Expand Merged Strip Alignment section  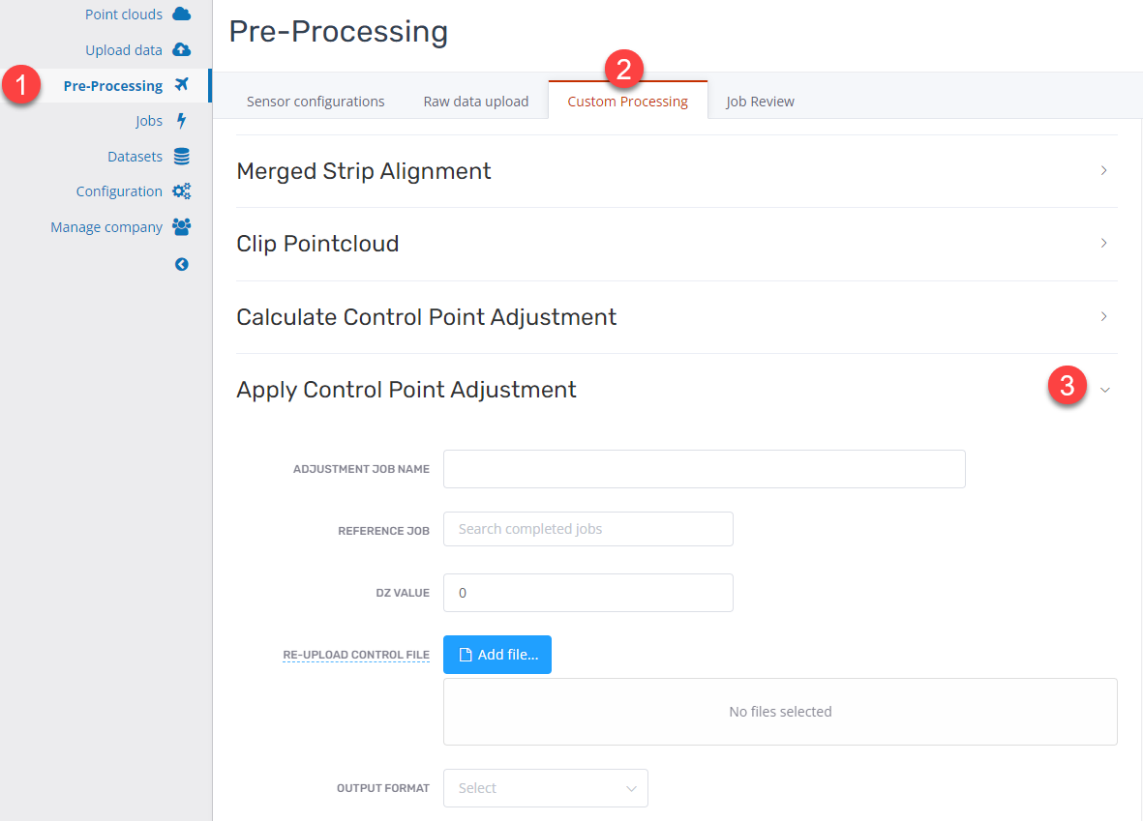pos(1103,170)
